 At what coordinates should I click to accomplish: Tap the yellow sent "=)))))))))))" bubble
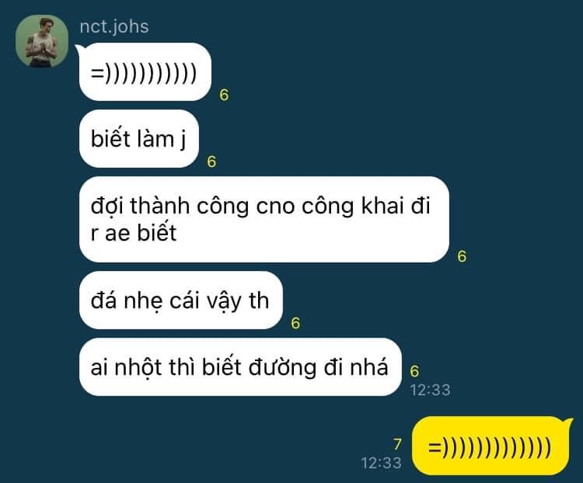[x=490, y=447]
